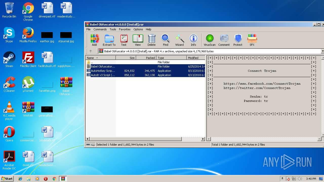Open Windows Explorer from taskbar
324x182 pixels.
tap(29, 179)
